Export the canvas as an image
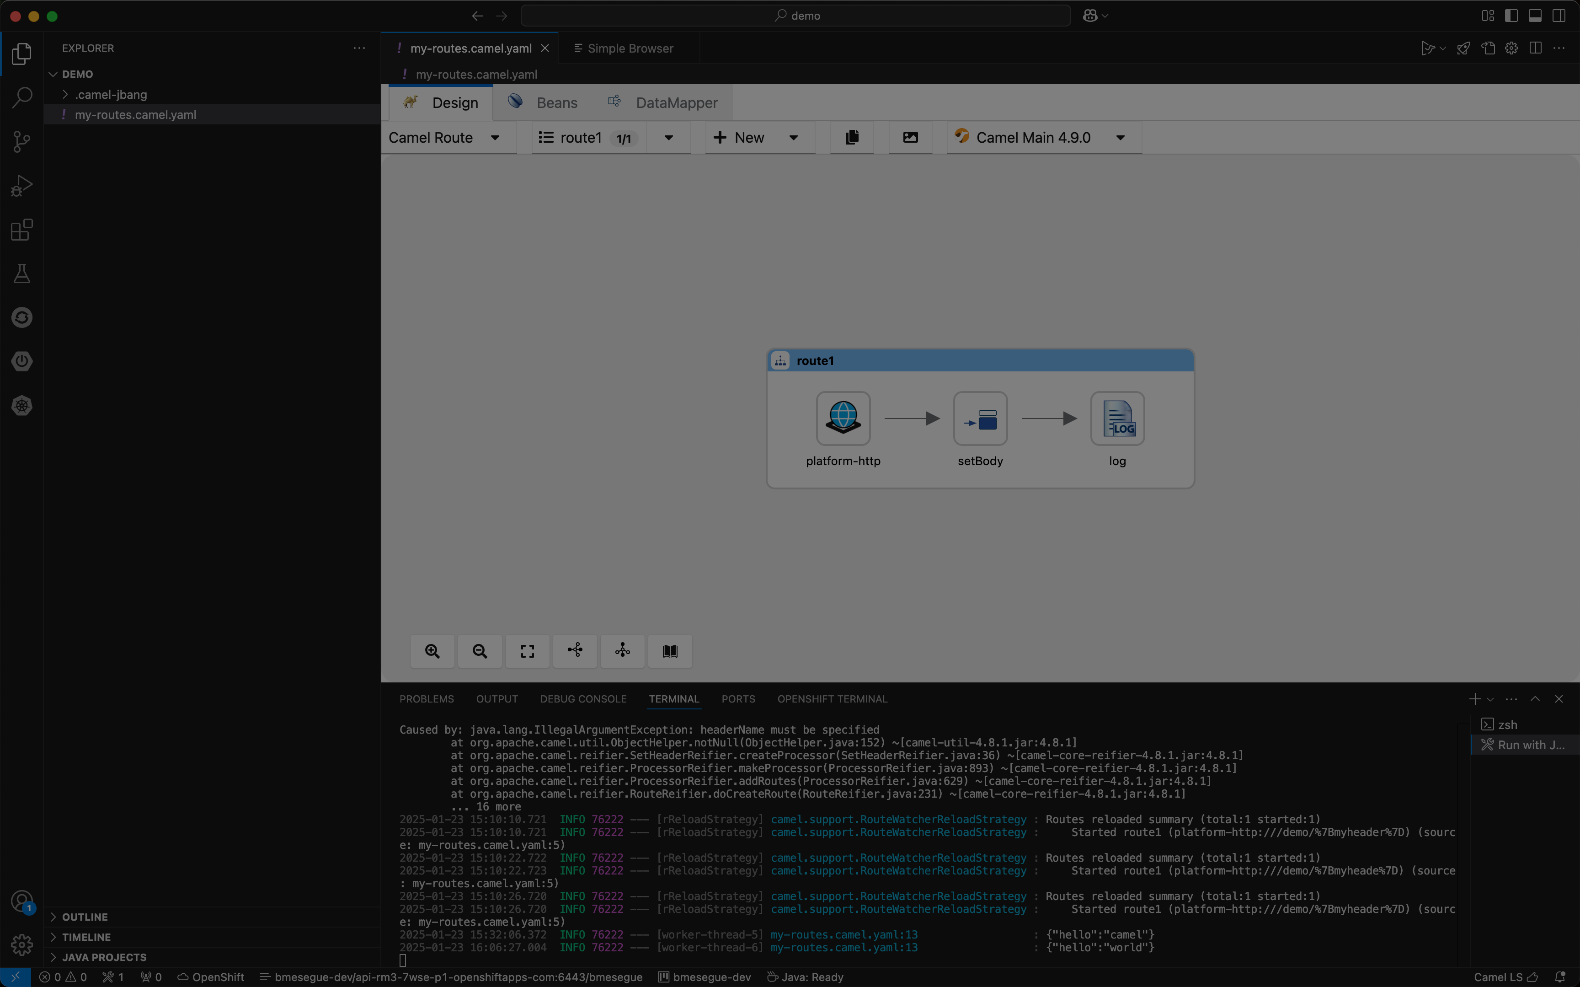 (910, 137)
